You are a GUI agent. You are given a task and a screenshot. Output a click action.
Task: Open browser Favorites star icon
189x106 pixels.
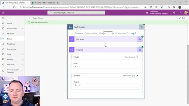tap(169, 7)
